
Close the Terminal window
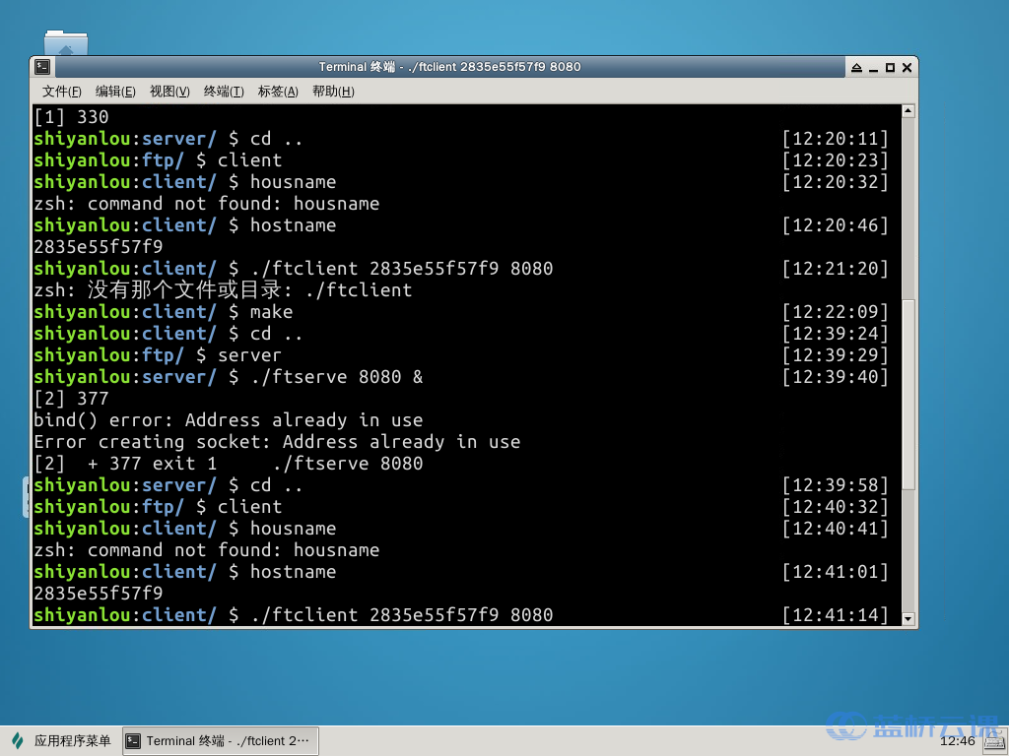(x=907, y=67)
